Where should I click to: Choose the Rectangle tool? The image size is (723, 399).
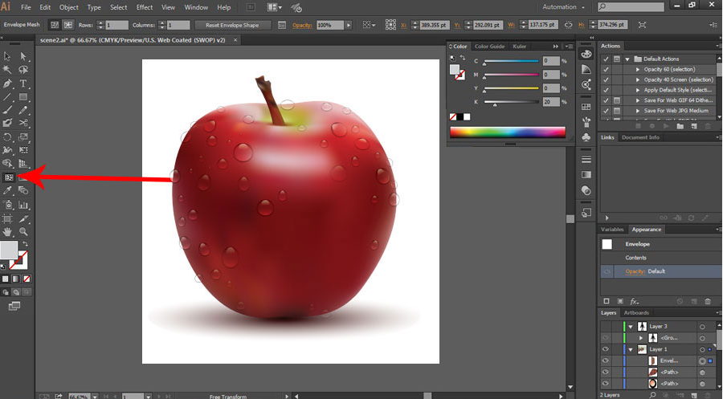pyautogui.click(x=23, y=97)
